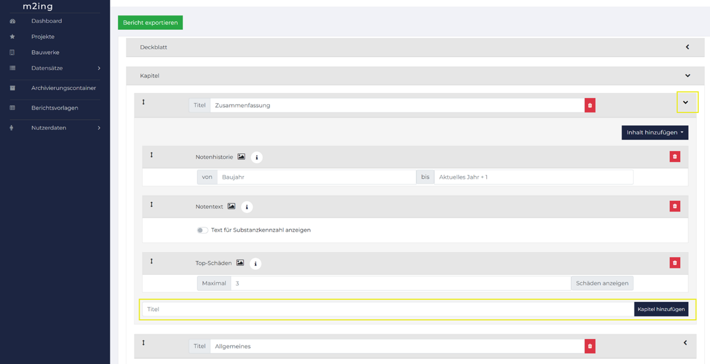Collapse the Kapitel section

click(687, 76)
